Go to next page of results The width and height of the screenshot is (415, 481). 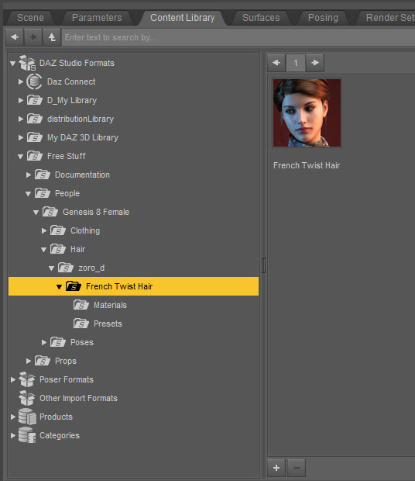click(x=315, y=63)
